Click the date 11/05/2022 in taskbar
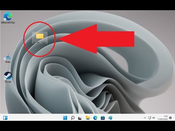This screenshot has width=175, height=131. [x=163, y=119]
